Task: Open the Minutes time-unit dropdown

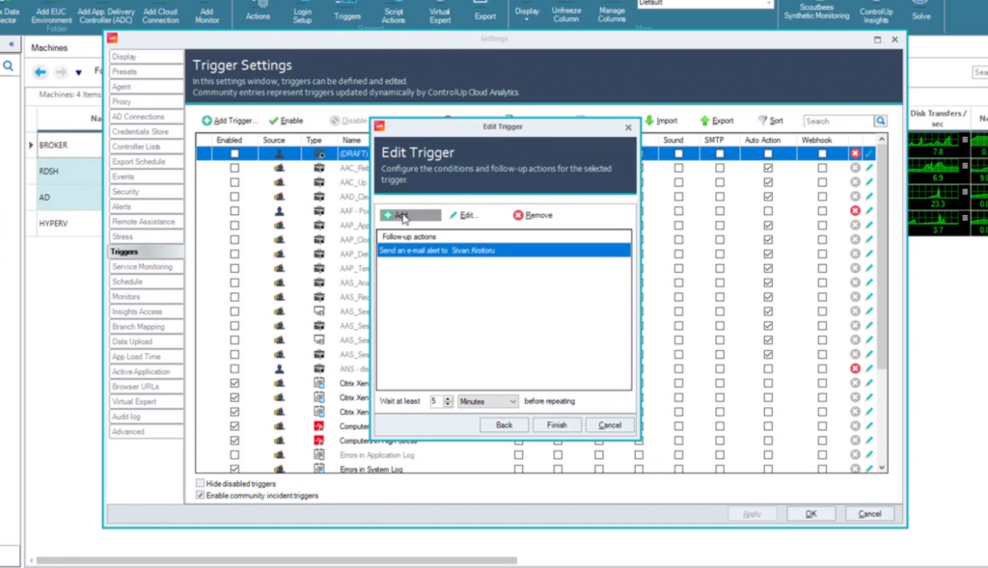Action: 487,401
